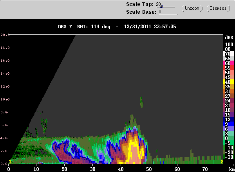Viewport: 235px width, 172px height.
Task: Select the white 70 dBZ legend swatch
Action: click(x=232, y=54)
